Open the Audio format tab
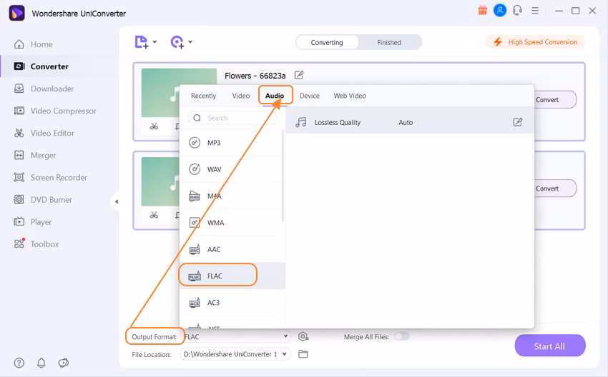Viewport: 608px width, 377px height. (x=275, y=96)
